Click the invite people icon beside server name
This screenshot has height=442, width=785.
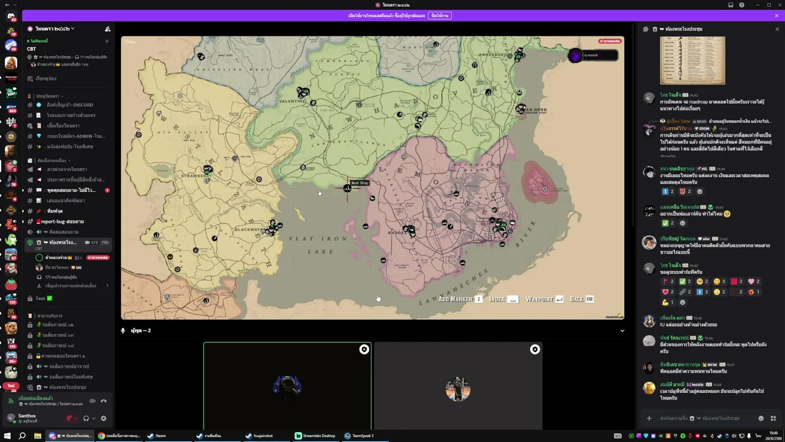pyautogui.click(x=108, y=29)
